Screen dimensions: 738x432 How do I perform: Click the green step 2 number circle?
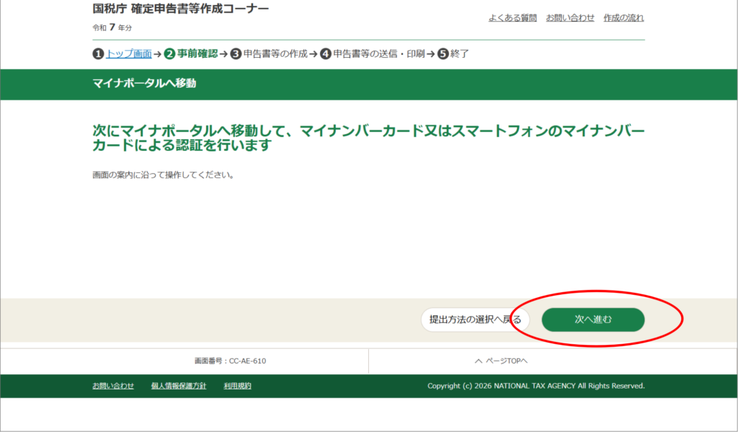(x=169, y=54)
